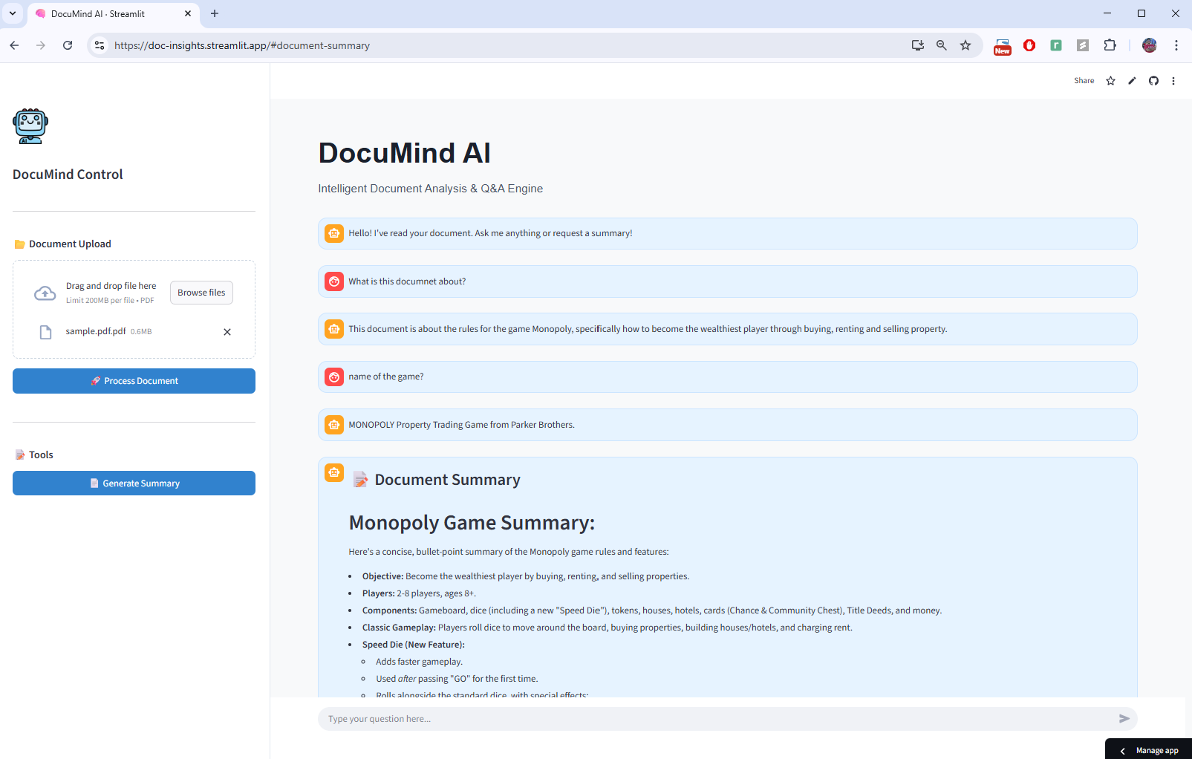Click the red shield extension icon
Image resolution: width=1192 pixels, height=759 pixels.
point(1029,45)
